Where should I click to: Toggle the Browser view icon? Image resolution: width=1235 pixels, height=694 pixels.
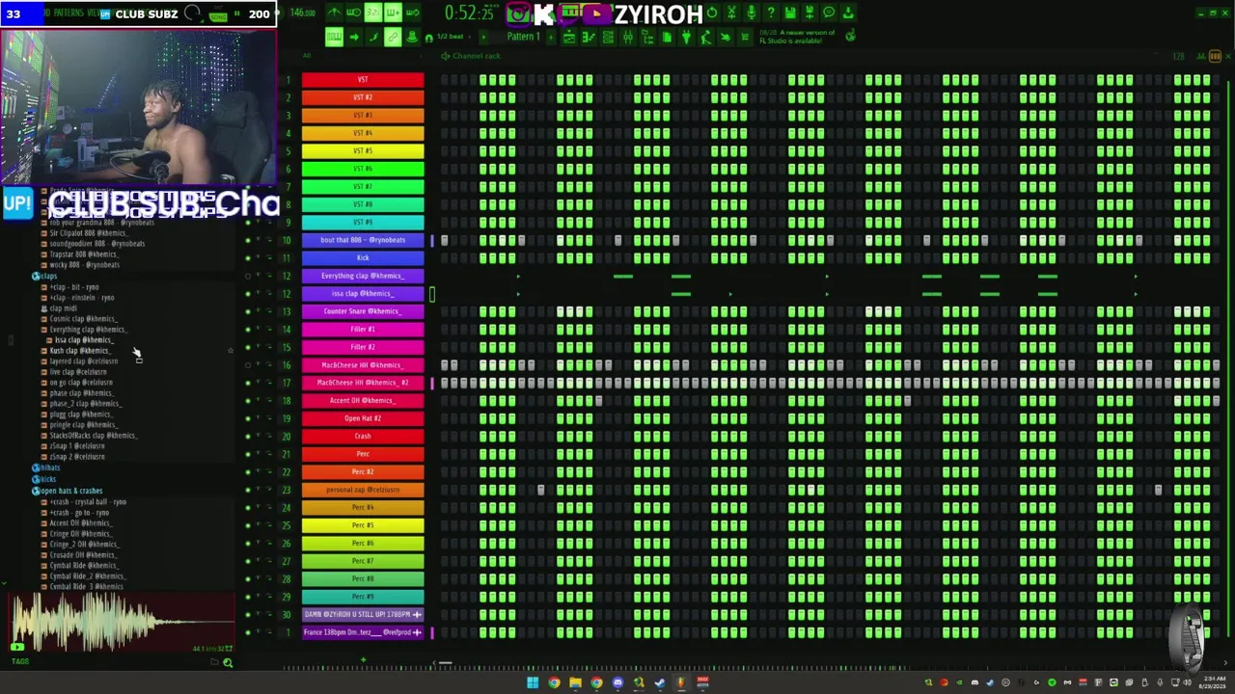click(647, 37)
